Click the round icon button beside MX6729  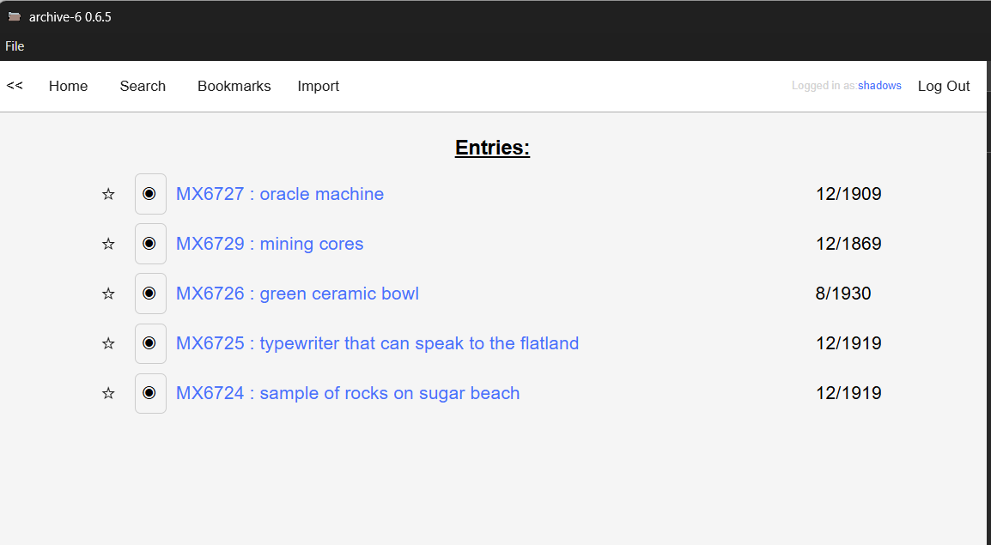click(150, 244)
